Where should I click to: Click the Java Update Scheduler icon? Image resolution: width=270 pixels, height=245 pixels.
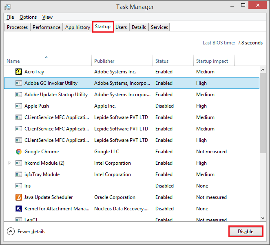(19, 197)
